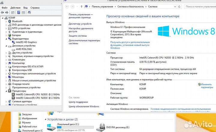This screenshot has height=132, width=216.
Task: Select the Контроллеры IDE ATA/ATAPI icon
Action: click(x=10, y=67)
